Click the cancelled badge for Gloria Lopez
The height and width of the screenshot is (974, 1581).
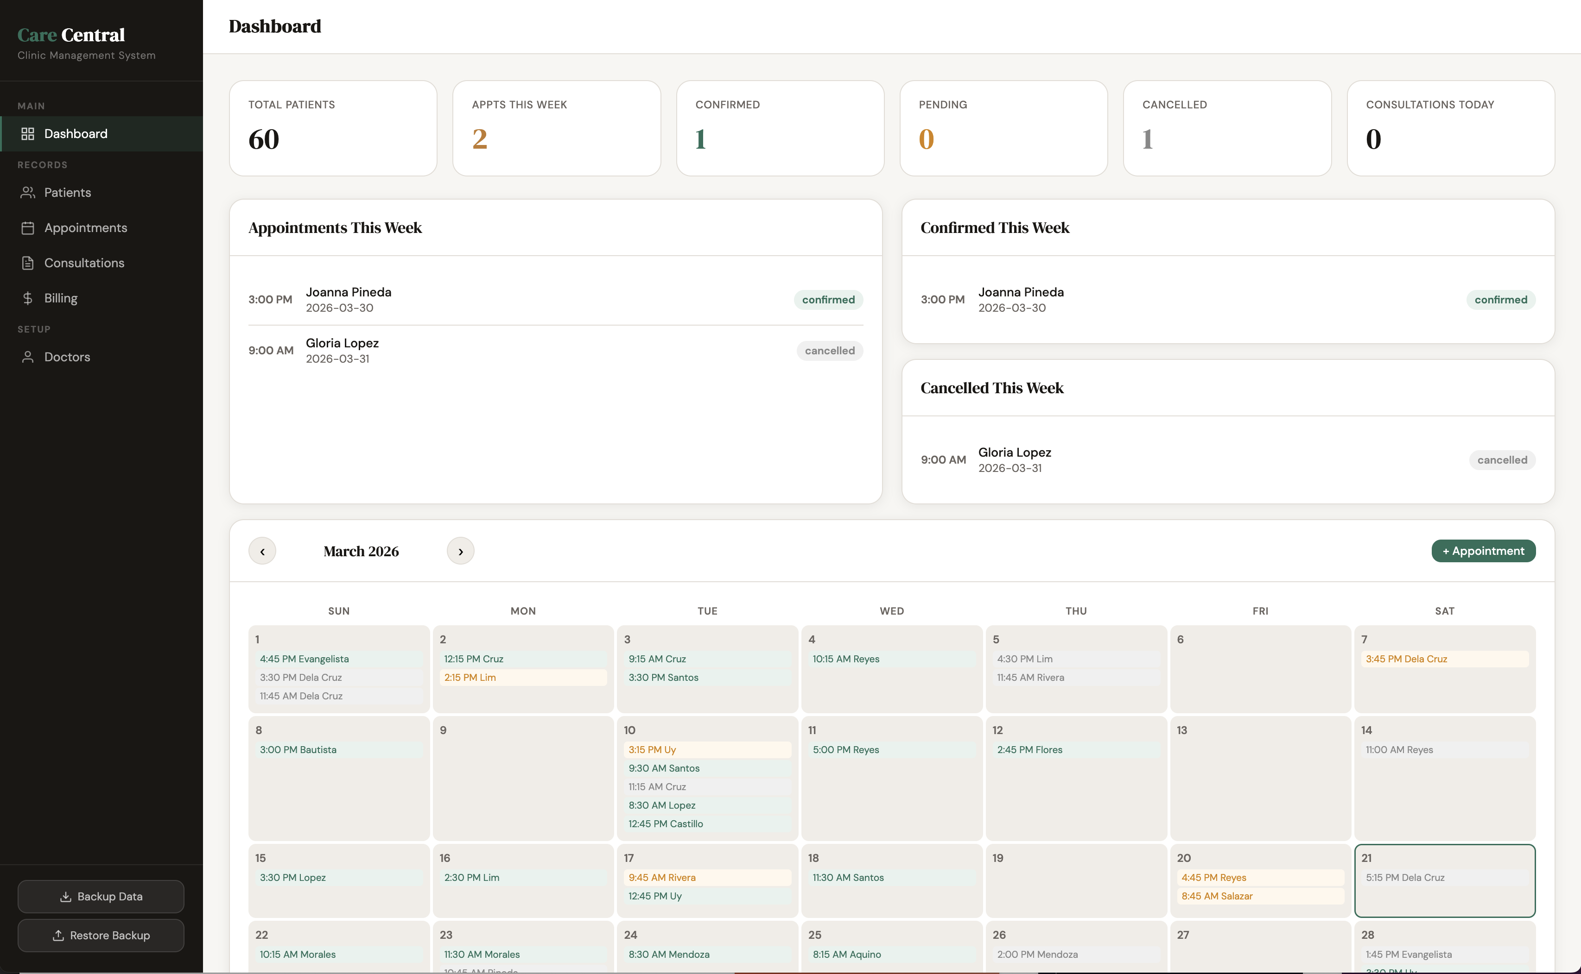(830, 351)
